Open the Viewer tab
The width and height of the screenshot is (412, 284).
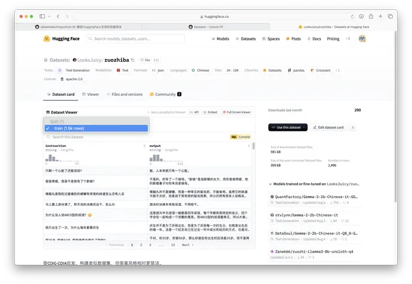coord(90,94)
